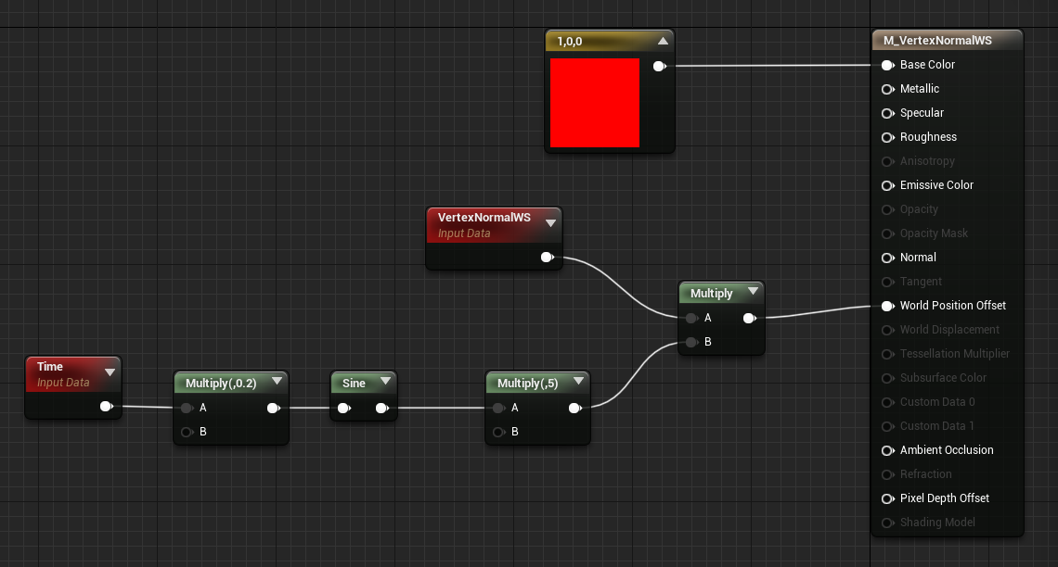This screenshot has height=567, width=1058.
Task: Click the Base Color input pin
Action: 888,65
